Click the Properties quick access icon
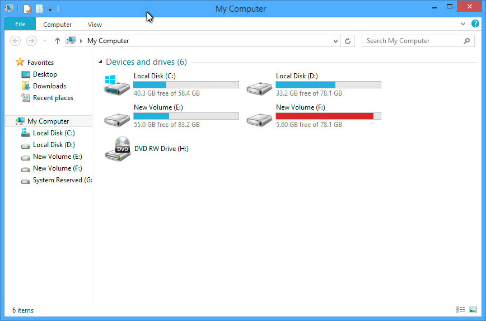The height and width of the screenshot is (321, 486). click(x=27, y=8)
